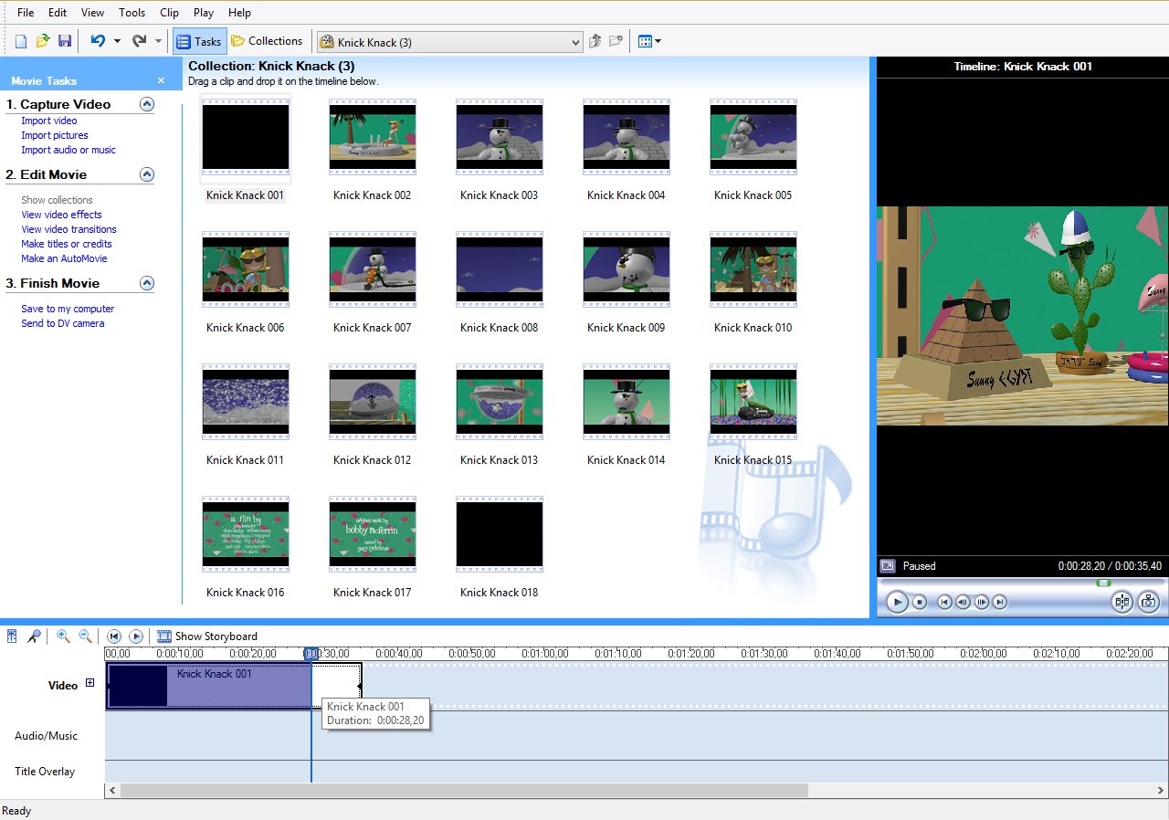This screenshot has height=820, width=1169.
Task: Close the Movie Tasks pane
Action: pos(162,80)
